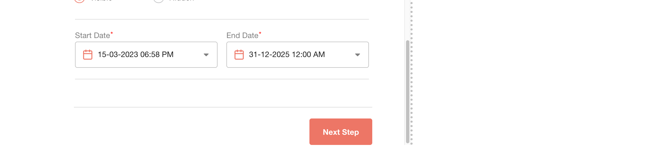
Task: Click empty section below the date fields
Action: click(x=222, y=93)
